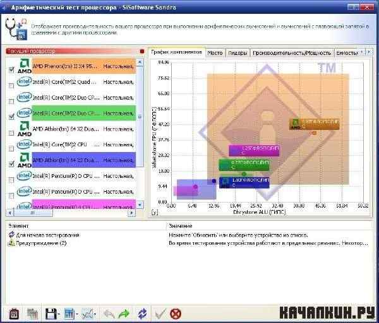Click the greyed engine icon in bottom toolbar

click(33, 314)
